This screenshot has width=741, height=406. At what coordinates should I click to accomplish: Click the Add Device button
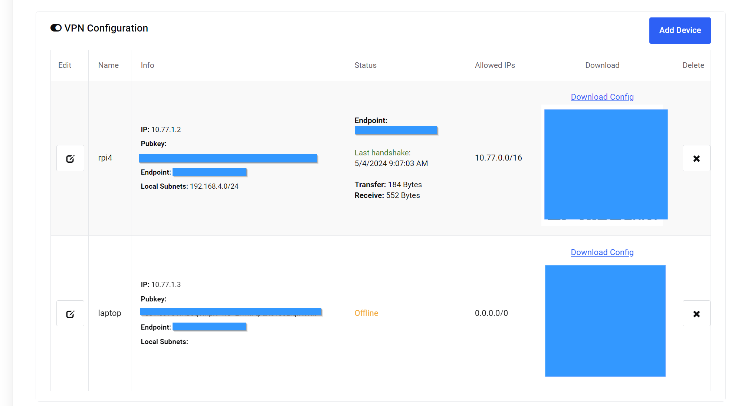pos(679,30)
